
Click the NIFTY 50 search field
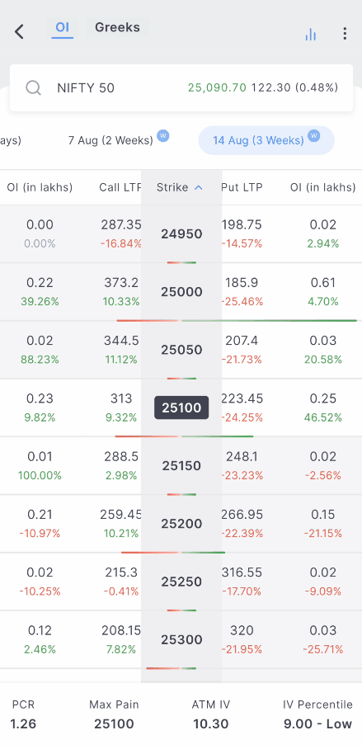181,88
